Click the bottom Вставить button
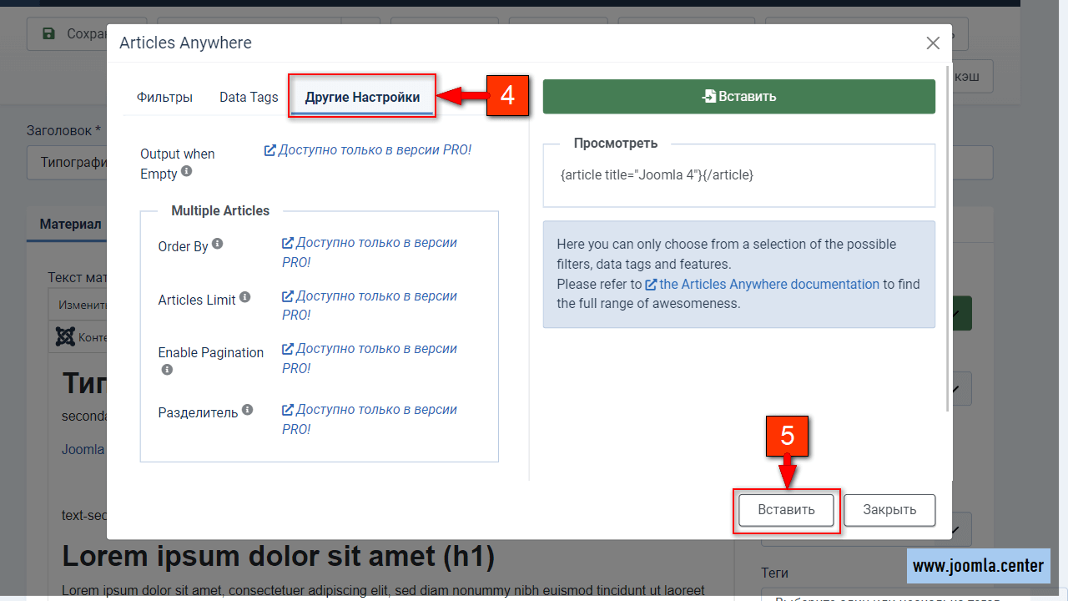 click(x=786, y=510)
